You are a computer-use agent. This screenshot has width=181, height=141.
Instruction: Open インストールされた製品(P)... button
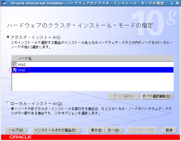(x=57, y=130)
